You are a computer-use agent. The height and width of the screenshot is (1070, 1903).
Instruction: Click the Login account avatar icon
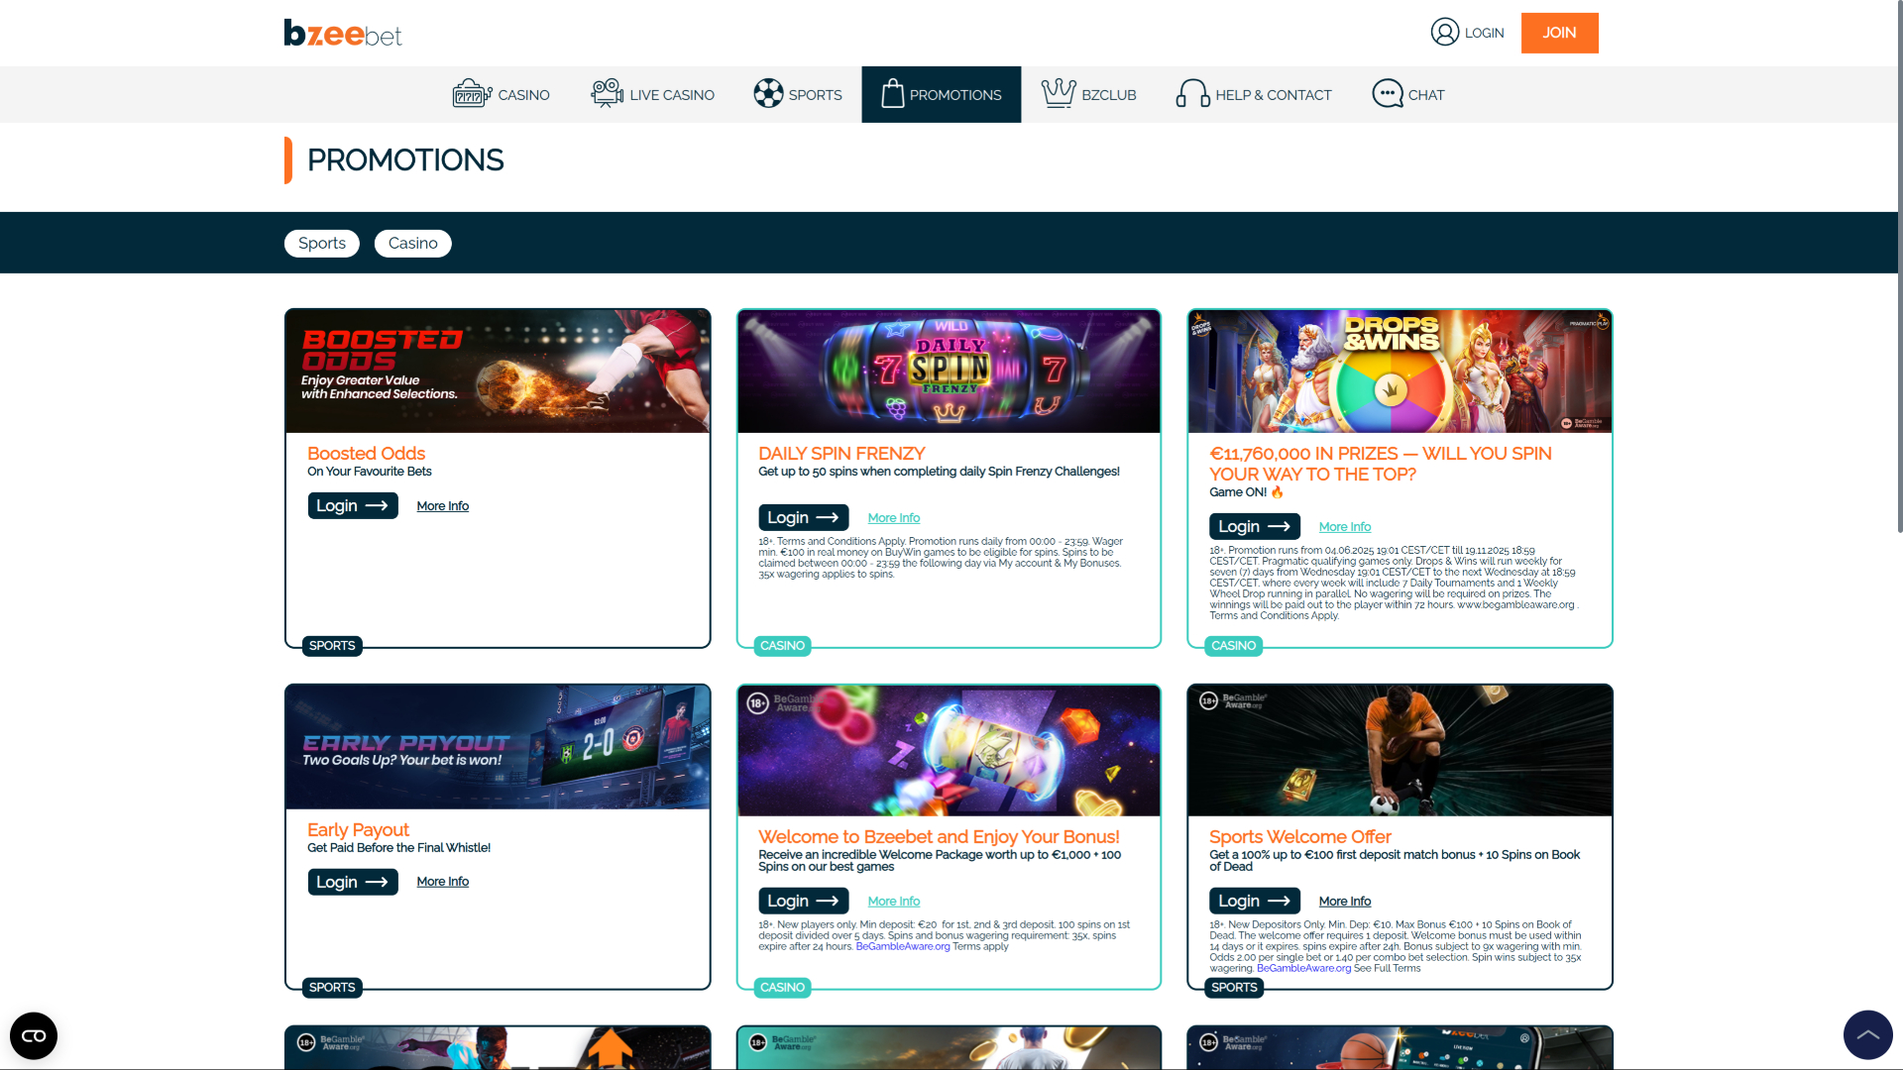click(x=1443, y=33)
